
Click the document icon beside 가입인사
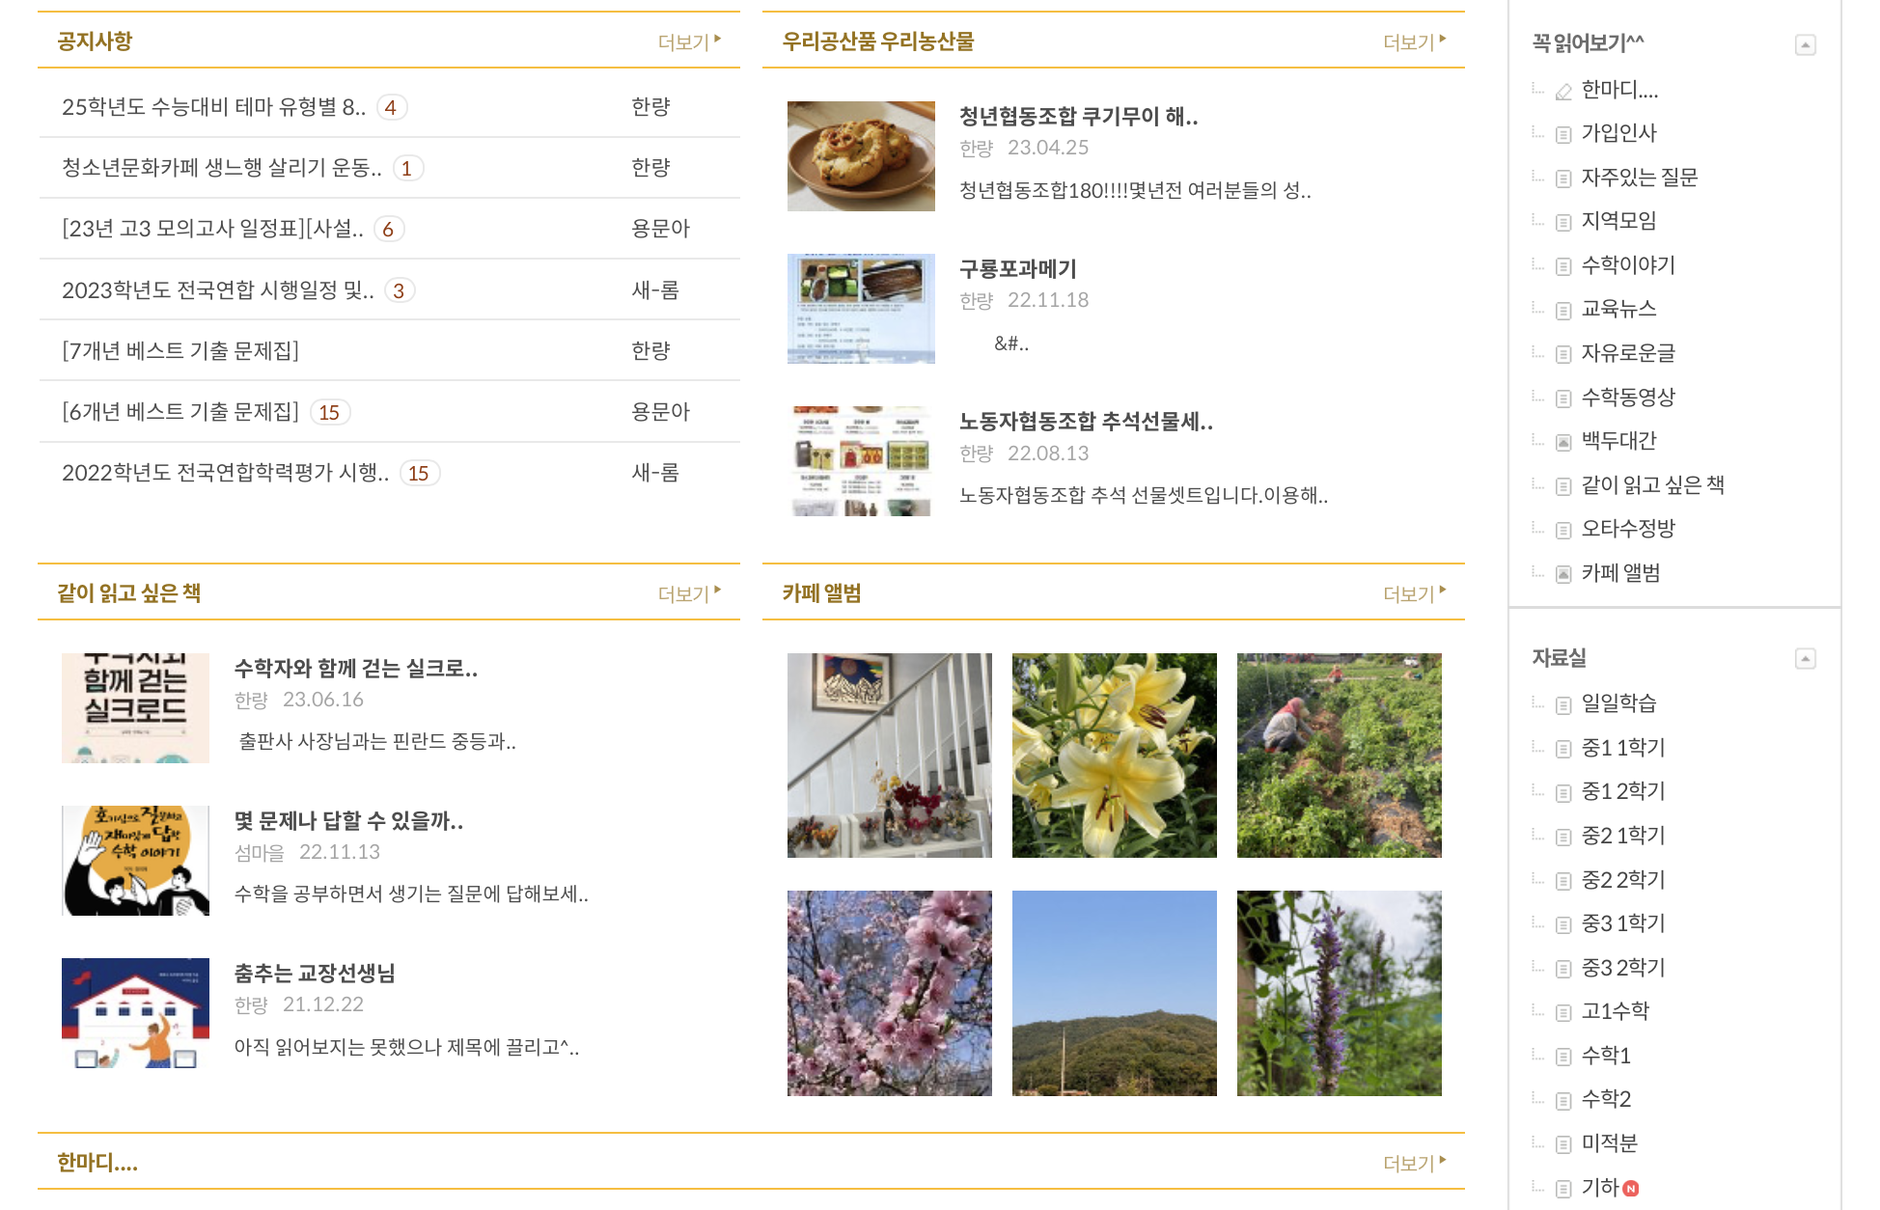(1563, 135)
